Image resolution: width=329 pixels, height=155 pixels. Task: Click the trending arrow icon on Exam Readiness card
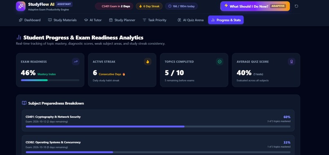point(76,62)
